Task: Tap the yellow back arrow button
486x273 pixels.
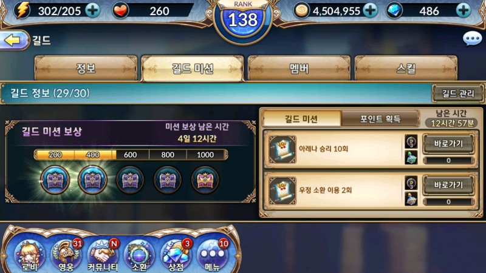Action: [x=14, y=40]
